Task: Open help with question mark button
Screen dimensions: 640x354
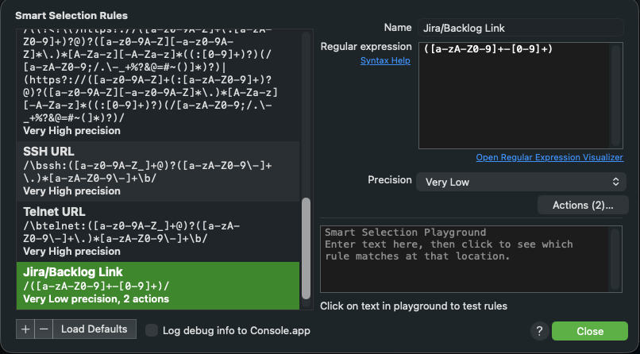Action: click(x=540, y=331)
